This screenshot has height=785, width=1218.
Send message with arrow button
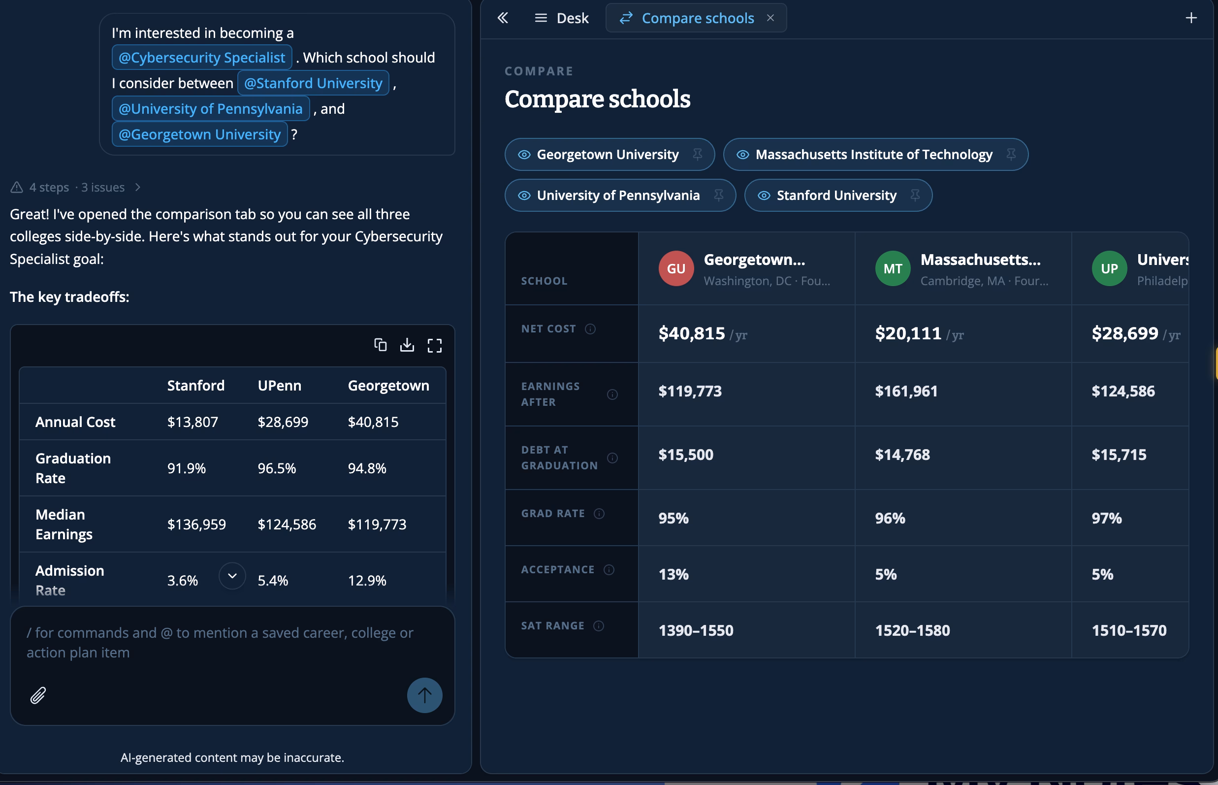(424, 695)
